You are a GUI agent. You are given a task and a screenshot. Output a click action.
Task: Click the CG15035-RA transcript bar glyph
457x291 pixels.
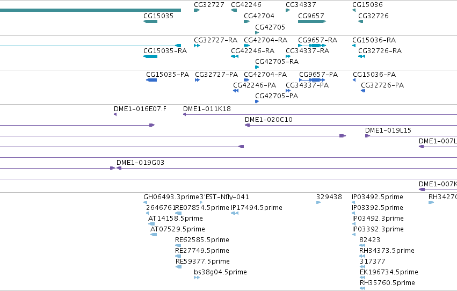coord(150,56)
